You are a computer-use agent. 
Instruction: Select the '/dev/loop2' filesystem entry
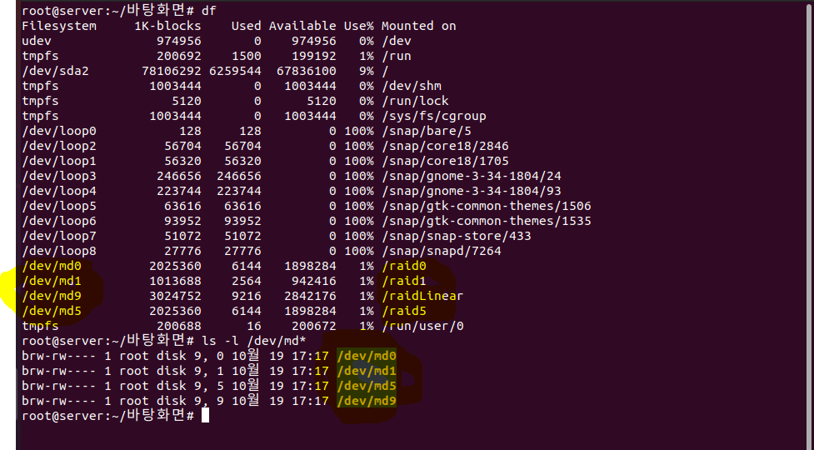pyautogui.click(x=59, y=146)
